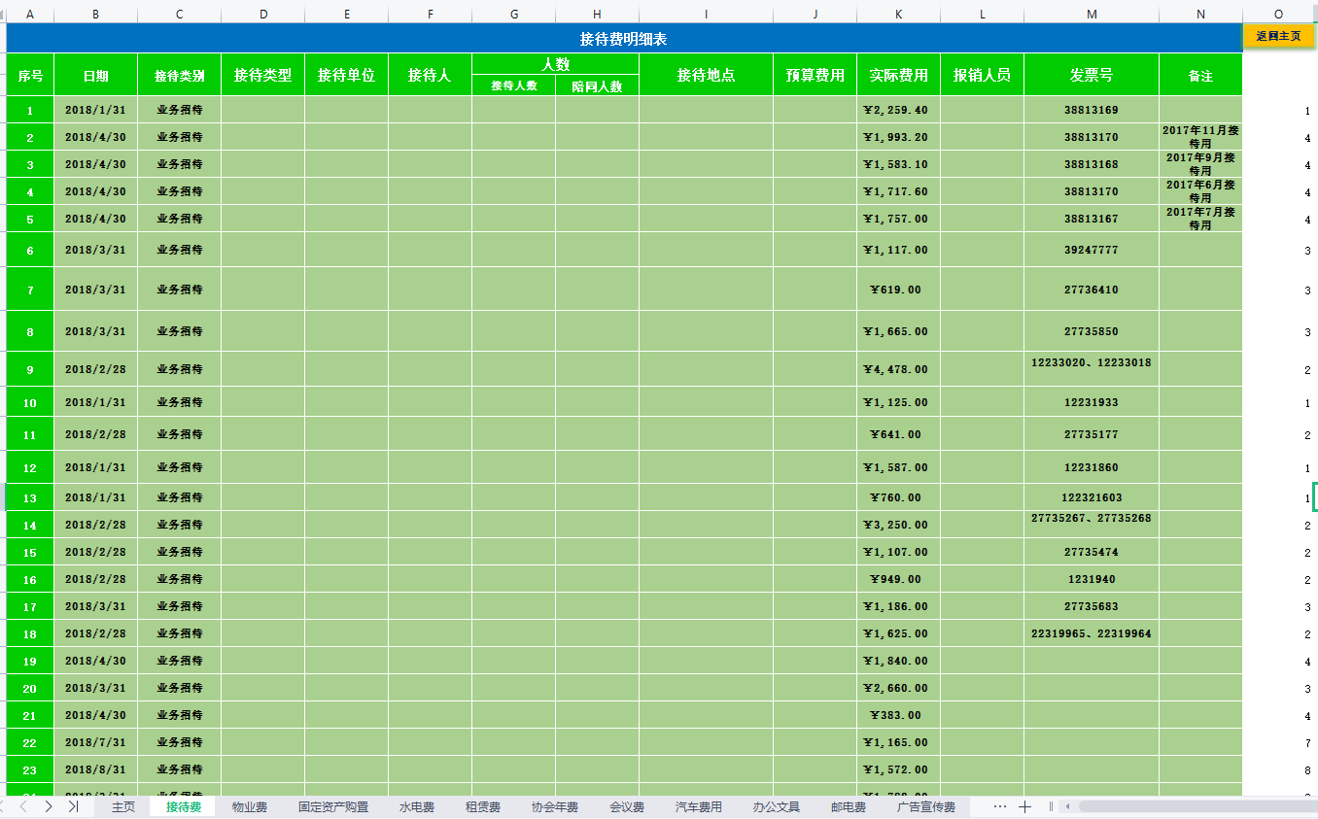Open more sheets ellipsis menu
The height and width of the screenshot is (819, 1318).
(x=999, y=807)
